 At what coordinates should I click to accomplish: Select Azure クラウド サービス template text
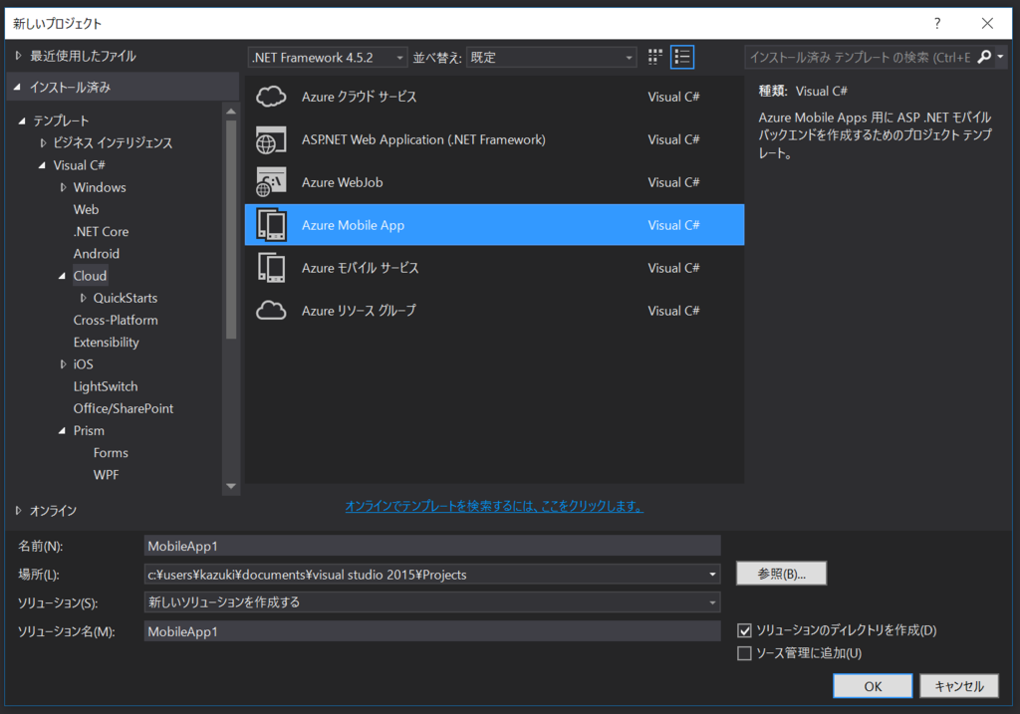click(359, 97)
